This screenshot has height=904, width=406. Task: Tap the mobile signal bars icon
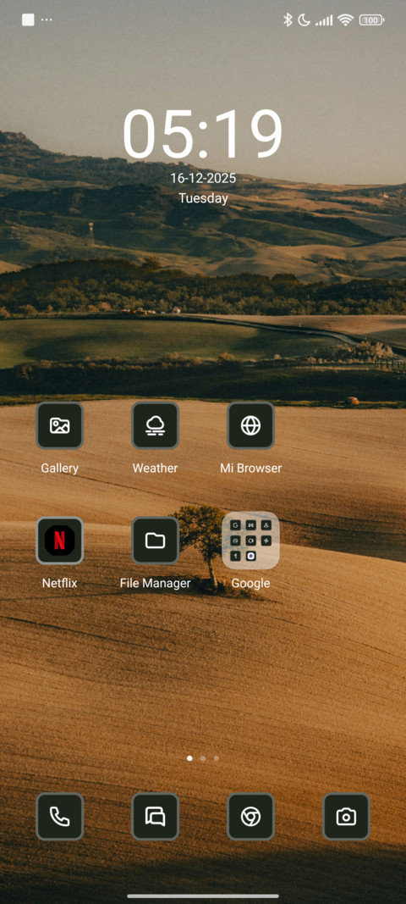click(x=324, y=20)
